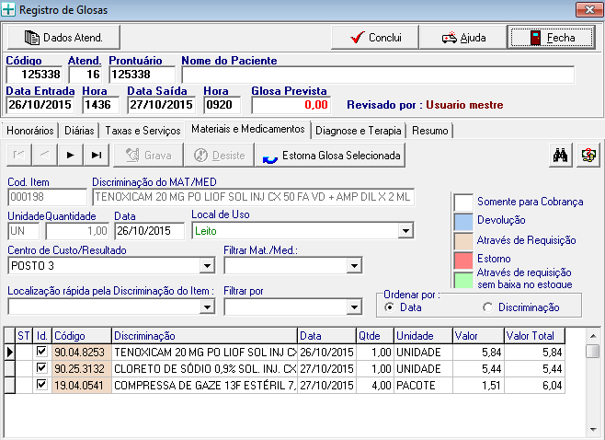The height and width of the screenshot is (440, 605).
Task: Click PACOTE unit cell
Action: pyautogui.click(x=423, y=385)
